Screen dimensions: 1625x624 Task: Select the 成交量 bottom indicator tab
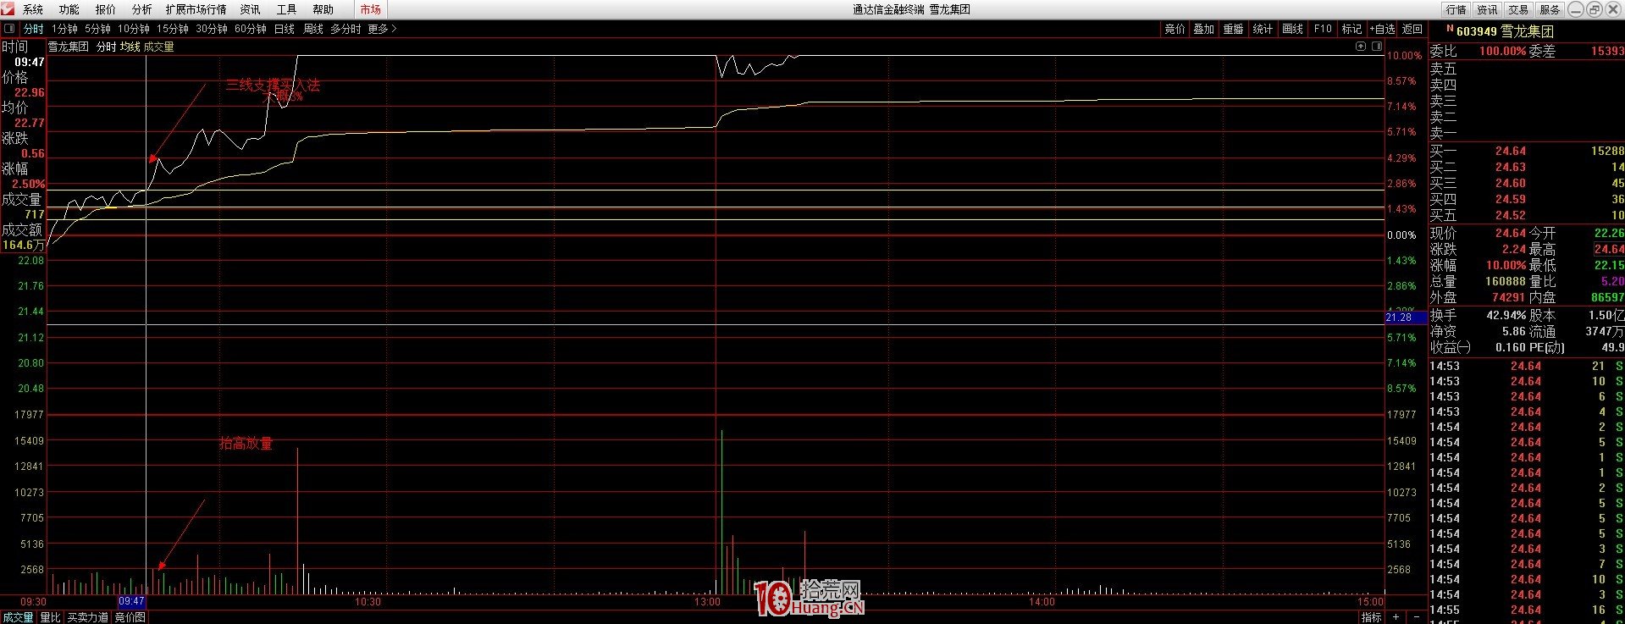(18, 617)
